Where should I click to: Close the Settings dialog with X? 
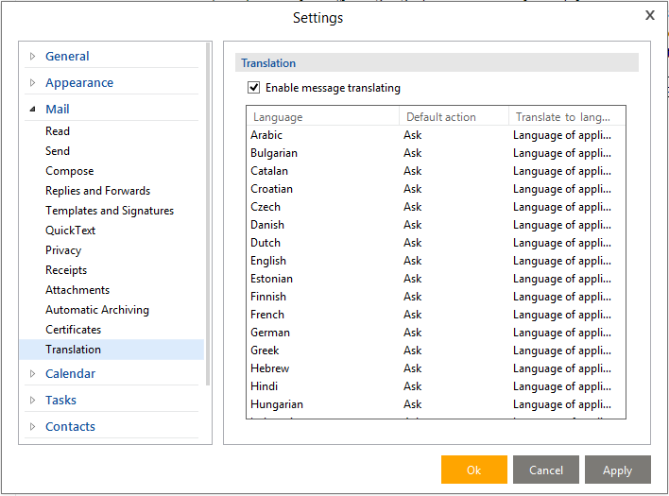[x=650, y=15]
